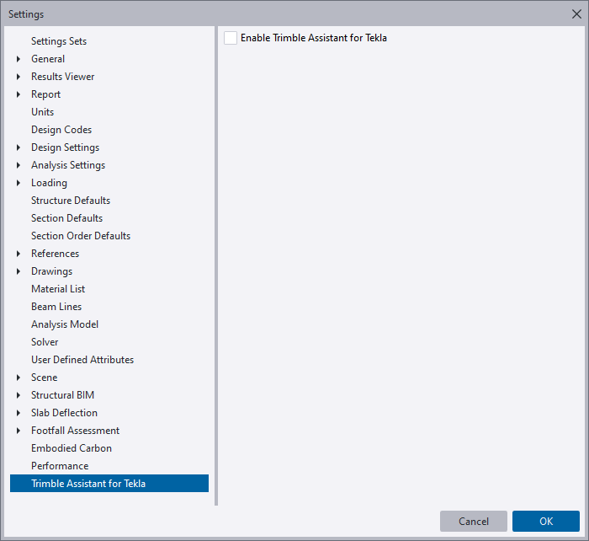Select General in the settings tree
Screen dimensions: 589x541
pos(48,59)
